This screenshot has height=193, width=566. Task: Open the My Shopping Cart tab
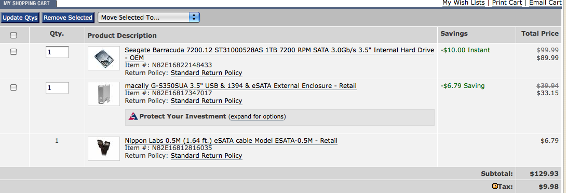point(28,3)
